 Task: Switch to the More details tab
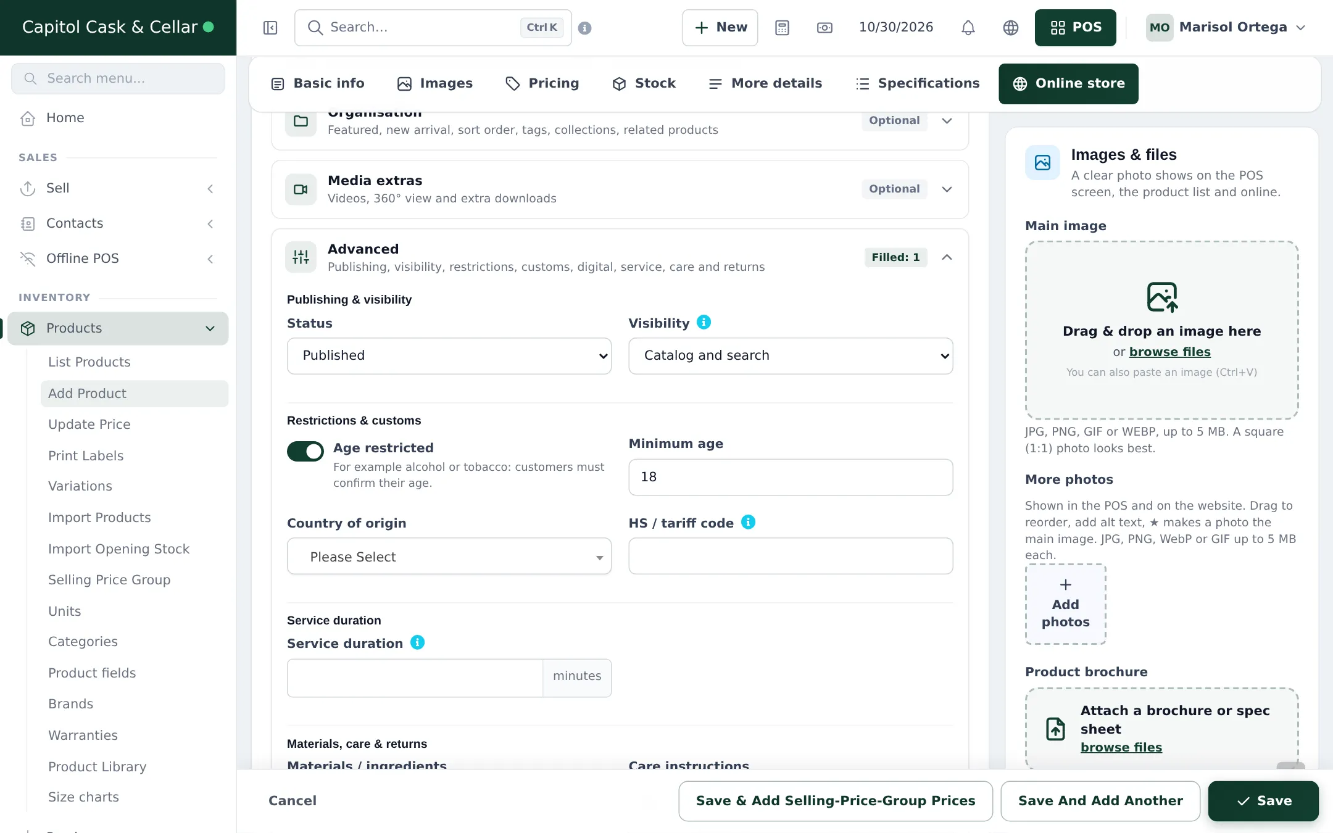click(x=765, y=83)
